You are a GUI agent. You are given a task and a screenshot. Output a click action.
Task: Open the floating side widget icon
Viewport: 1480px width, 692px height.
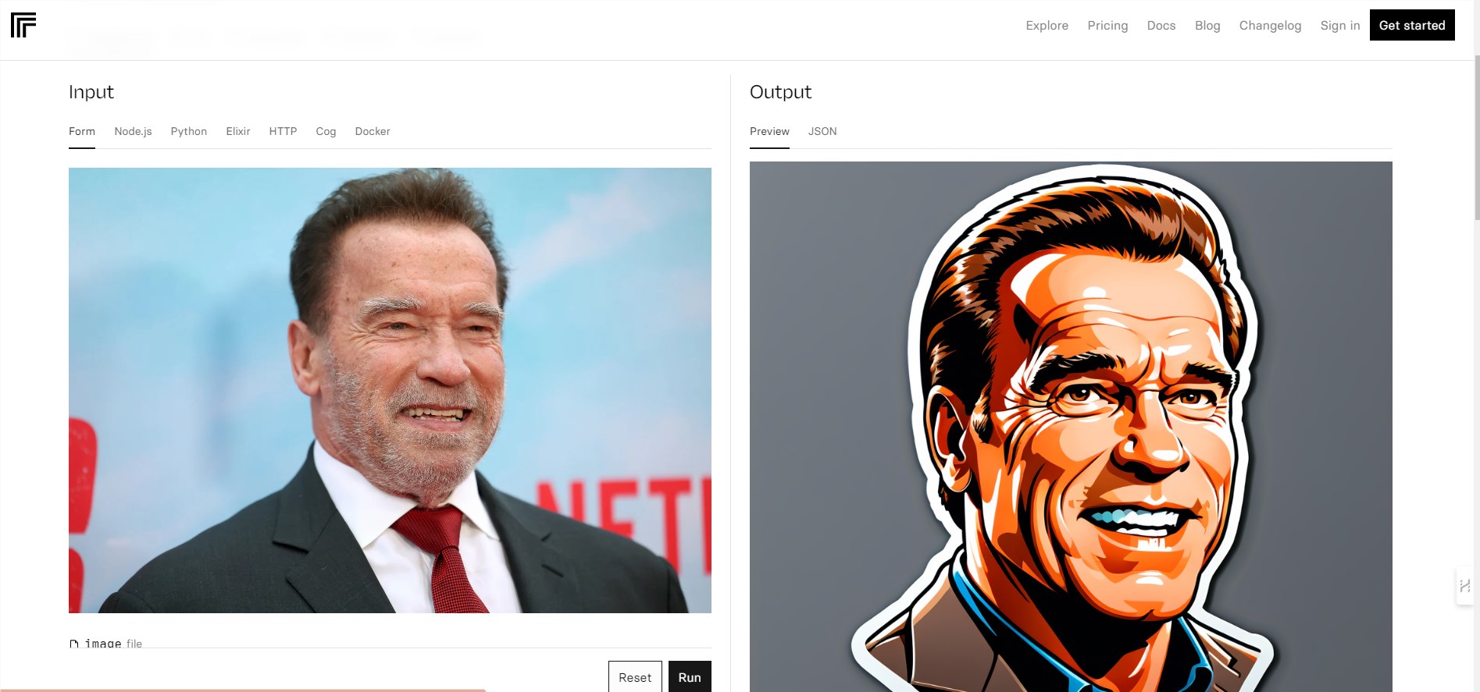[1464, 586]
